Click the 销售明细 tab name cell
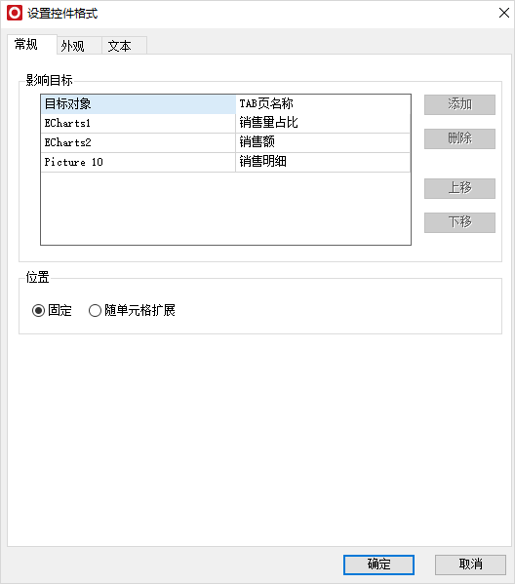Image resolution: width=515 pixels, height=584 pixels. click(x=323, y=162)
